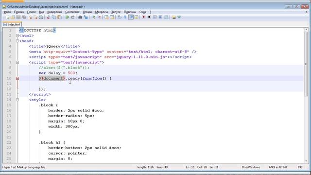The width and height of the screenshot is (311, 175).
Task: Click 'length : 1126' in the status bar
Action: click(x=146, y=167)
